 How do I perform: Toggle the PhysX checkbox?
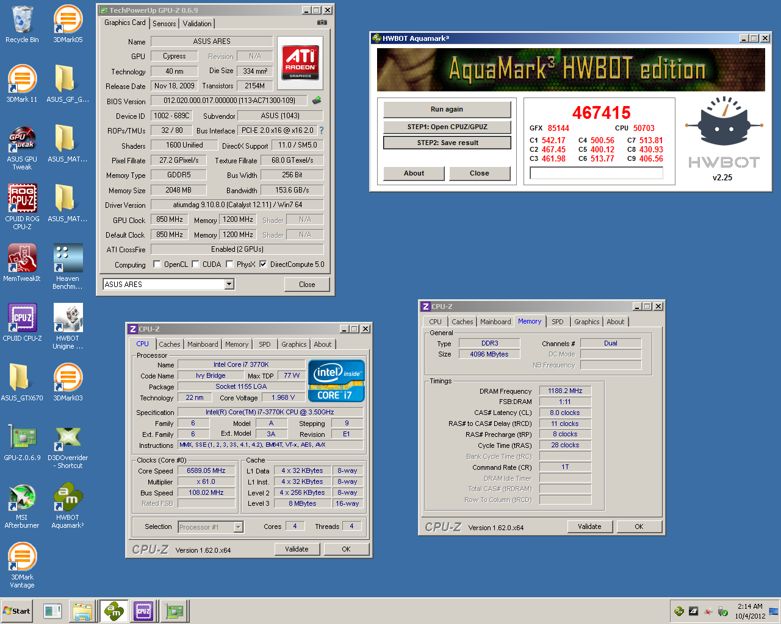click(x=229, y=264)
